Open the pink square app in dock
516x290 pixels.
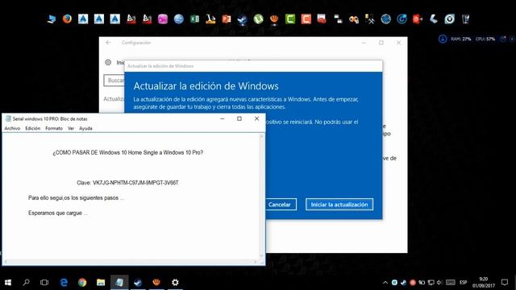point(163,19)
